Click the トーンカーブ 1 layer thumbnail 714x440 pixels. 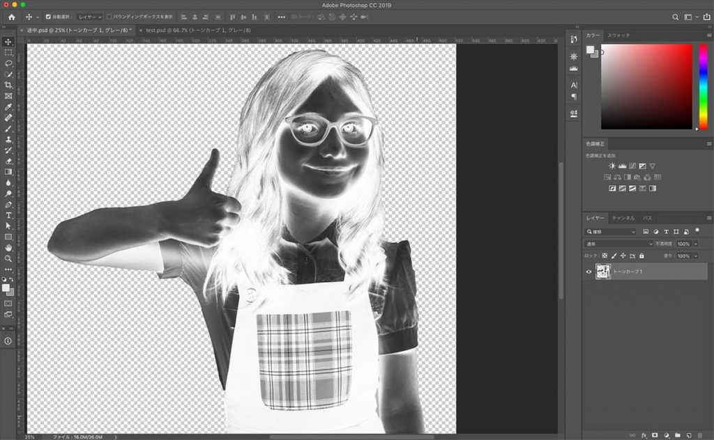[603, 272]
